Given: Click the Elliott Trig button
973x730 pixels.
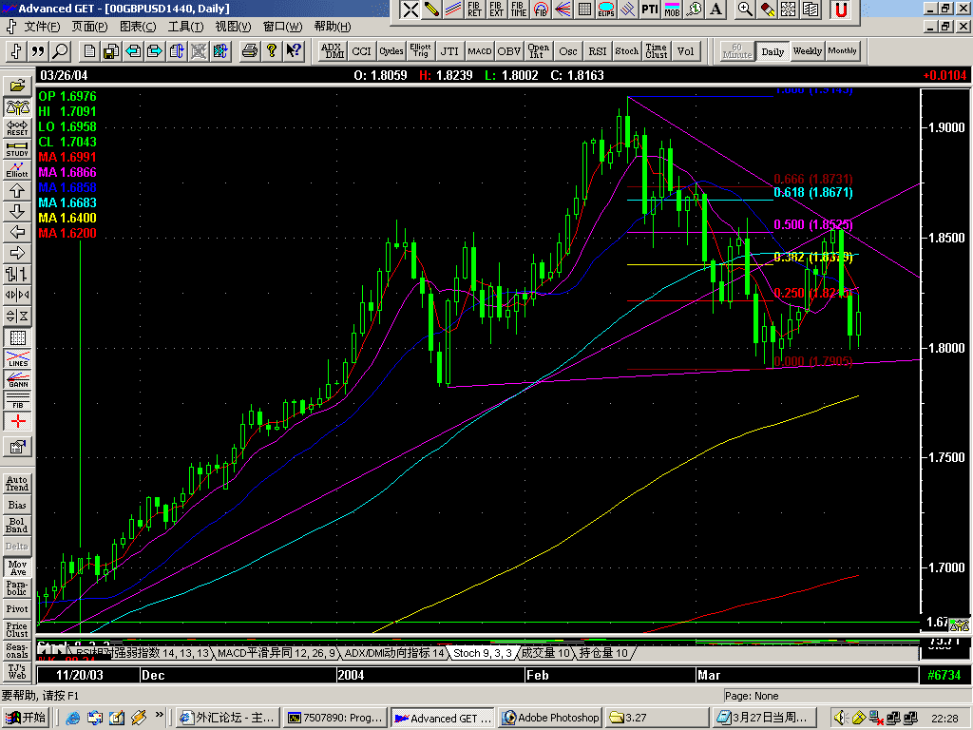Looking at the screenshot, I should (421, 51).
